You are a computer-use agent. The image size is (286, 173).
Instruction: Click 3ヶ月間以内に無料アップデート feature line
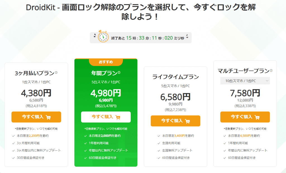[x=39, y=150]
